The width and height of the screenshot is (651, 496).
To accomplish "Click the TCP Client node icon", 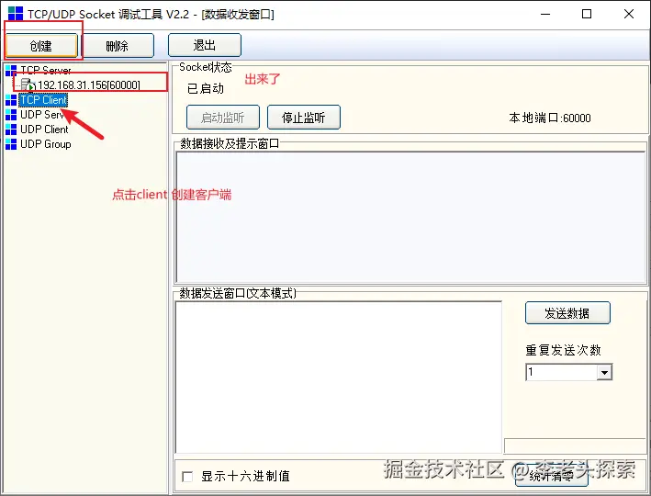I will pos(11,100).
